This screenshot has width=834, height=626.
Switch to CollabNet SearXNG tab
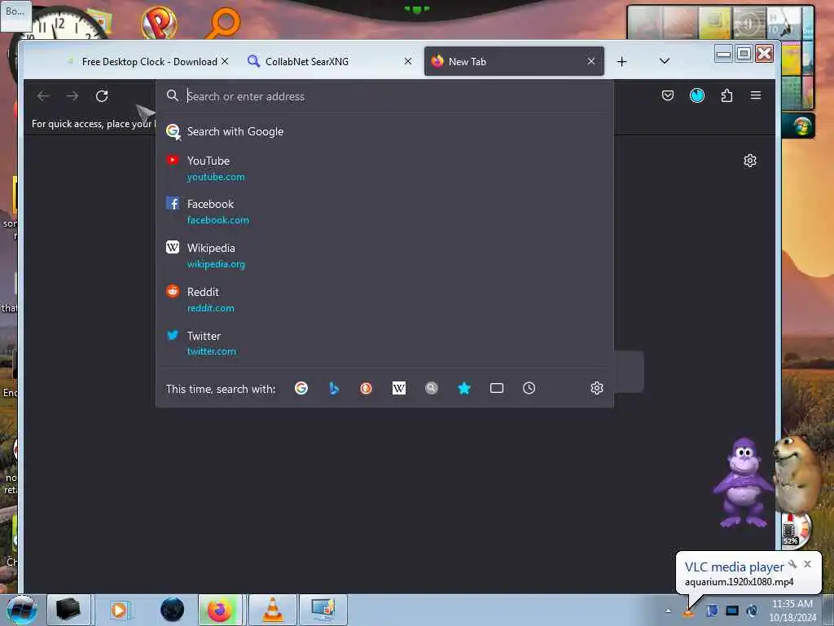[x=331, y=62]
